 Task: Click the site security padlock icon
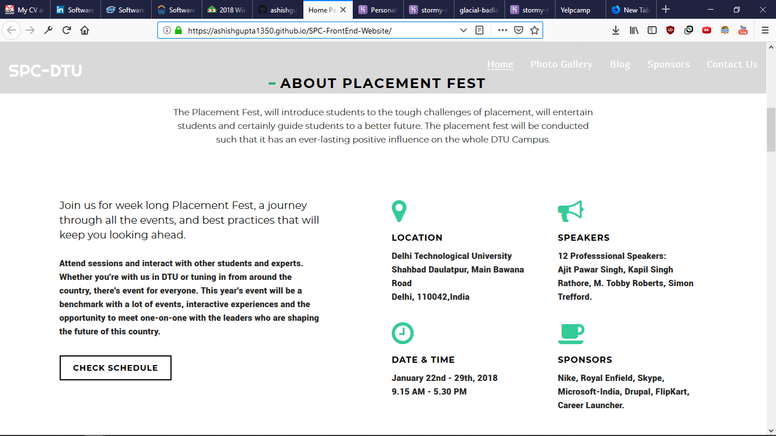(178, 30)
